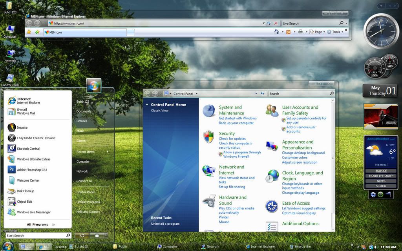The width and height of the screenshot is (402, 251).
Task: Open Default Programs from Start menu
Action: pos(88,202)
